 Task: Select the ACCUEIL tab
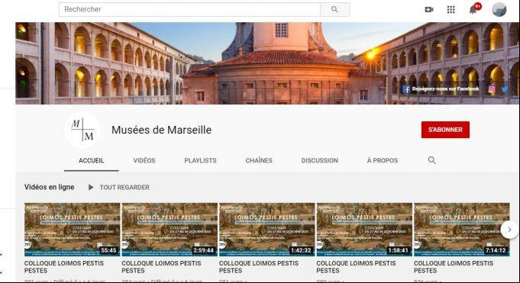click(x=91, y=160)
